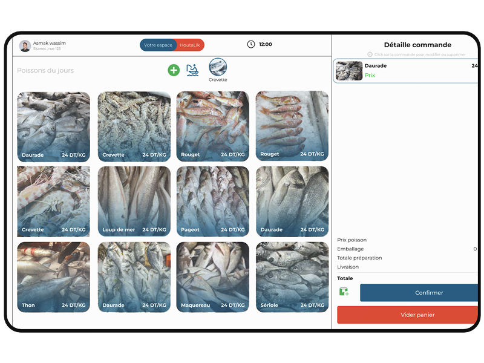Select the first-row Crevette fish card
This screenshot has width=484, height=363.
[134, 126]
